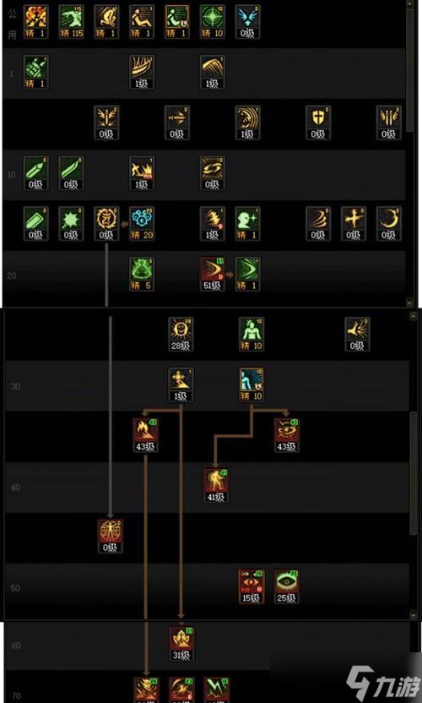Viewport: 422px width, 703px height.
Task: Click the upper panel scroll down arrow
Action: coord(408,302)
